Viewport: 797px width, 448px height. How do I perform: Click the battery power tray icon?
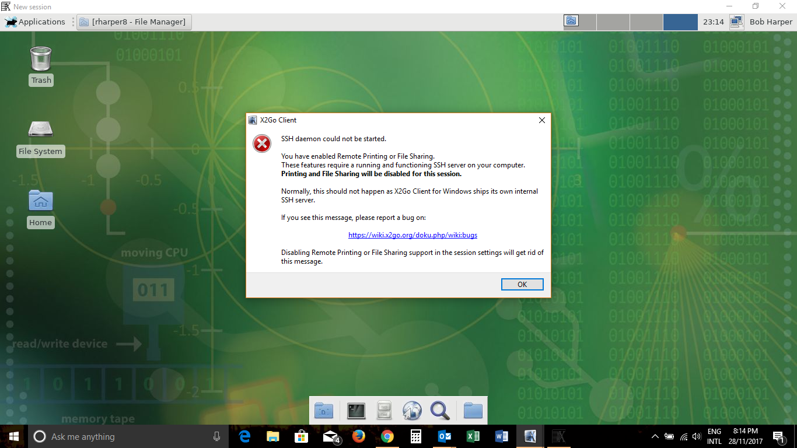coord(669,436)
